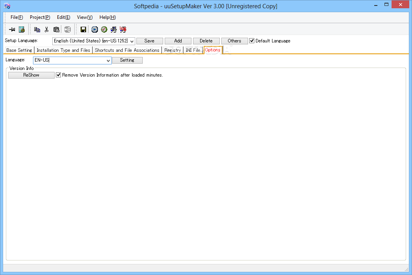
Task: Click the uuSetupMaker app icon in the title bar
Action: tap(7, 6)
